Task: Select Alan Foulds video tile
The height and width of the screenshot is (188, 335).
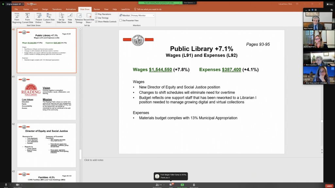Action: tap(319, 21)
